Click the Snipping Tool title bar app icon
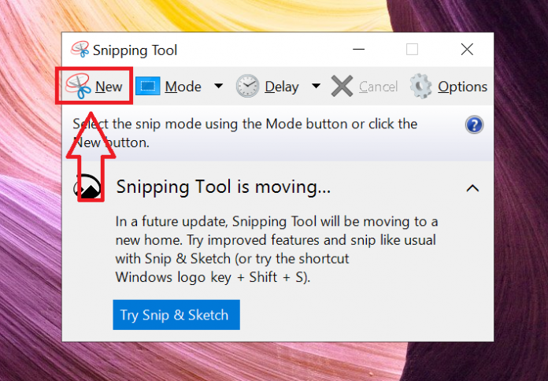This screenshot has width=548, height=381. [x=80, y=50]
